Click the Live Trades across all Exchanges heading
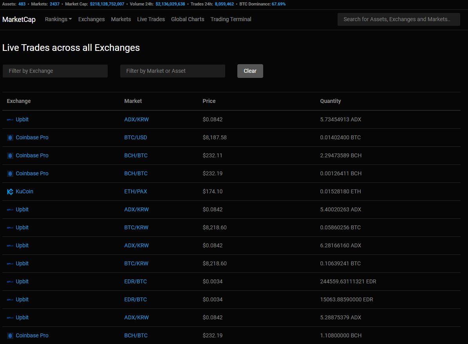468x344 pixels. (71, 48)
